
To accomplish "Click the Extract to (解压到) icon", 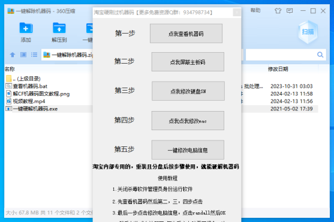I will pyautogui.click(x=59, y=28).
